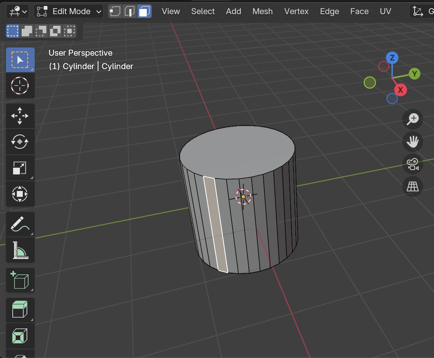Select the Move tool

click(x=20, y=116)
